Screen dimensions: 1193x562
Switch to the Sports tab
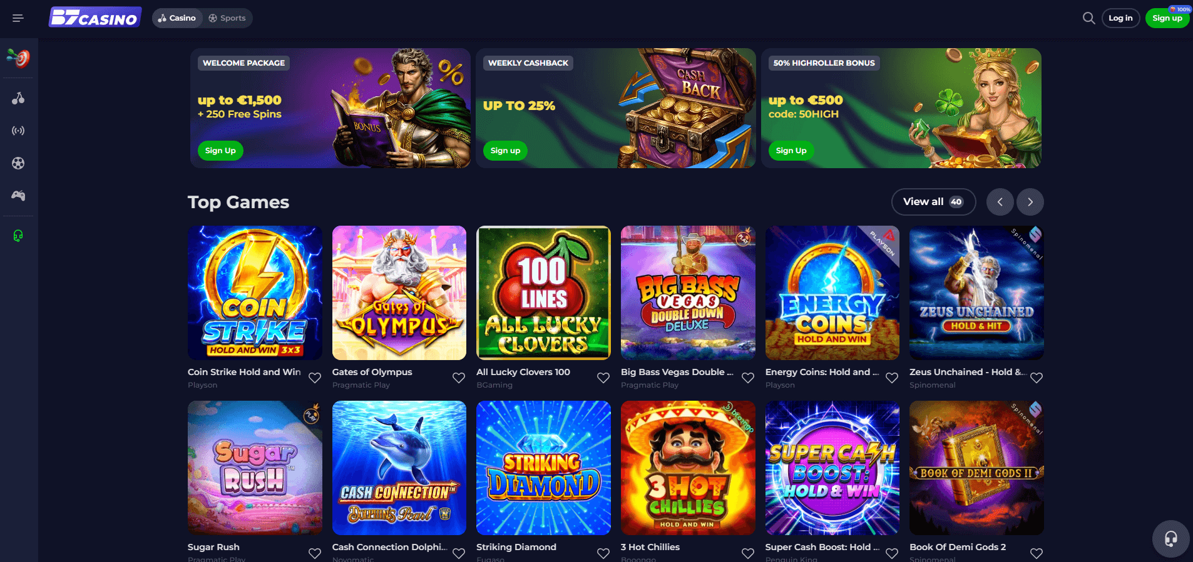coord(227,18)
